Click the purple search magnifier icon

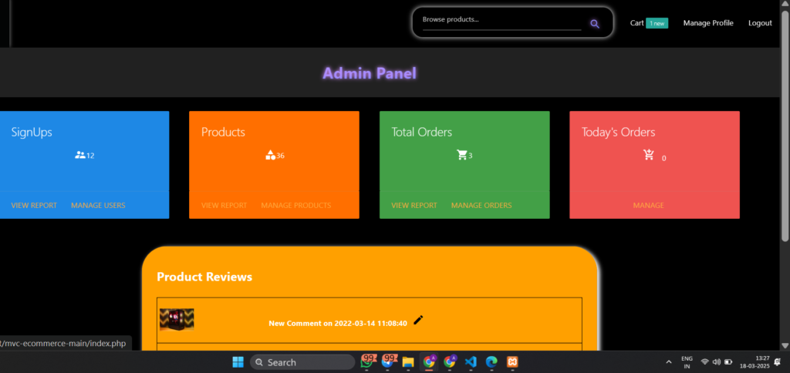[x=595, y=24]
